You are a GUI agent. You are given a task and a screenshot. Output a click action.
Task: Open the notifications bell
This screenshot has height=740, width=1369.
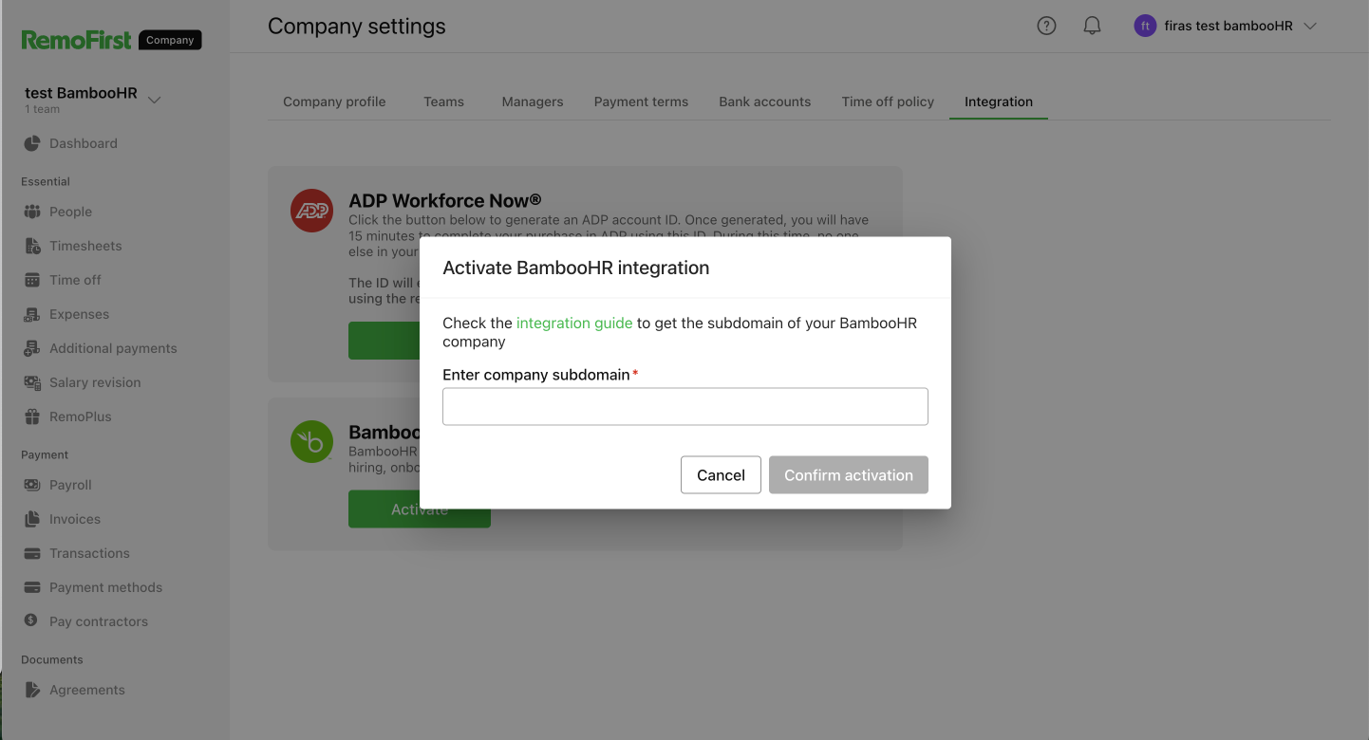coord(1092,27)
